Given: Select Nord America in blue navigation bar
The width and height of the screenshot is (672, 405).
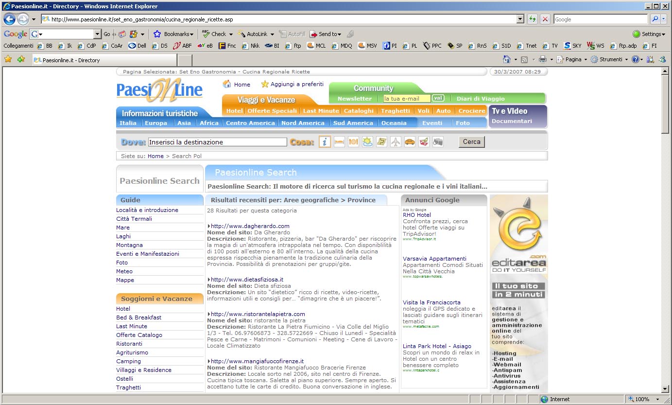Looking at the screenshot, I should (x=303, y=123).
